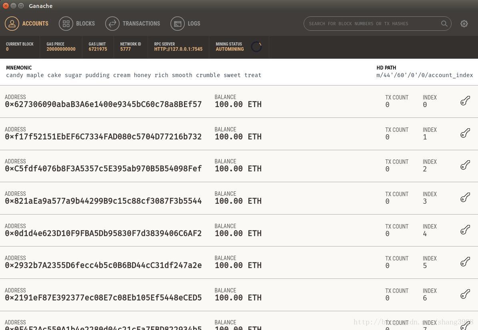Viewport: 478px width, 330px height.
Task: Select address 0x2191eF87E392377ec08E7c08Eb105Ef5448eCED5
Action: [103, 298]
